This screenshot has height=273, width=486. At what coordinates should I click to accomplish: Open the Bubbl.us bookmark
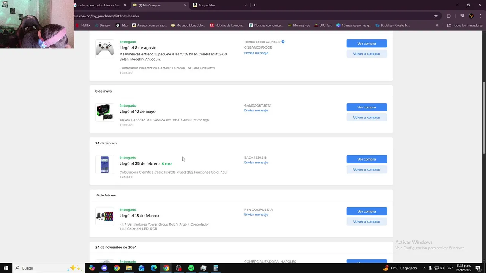tap(393, 25)
